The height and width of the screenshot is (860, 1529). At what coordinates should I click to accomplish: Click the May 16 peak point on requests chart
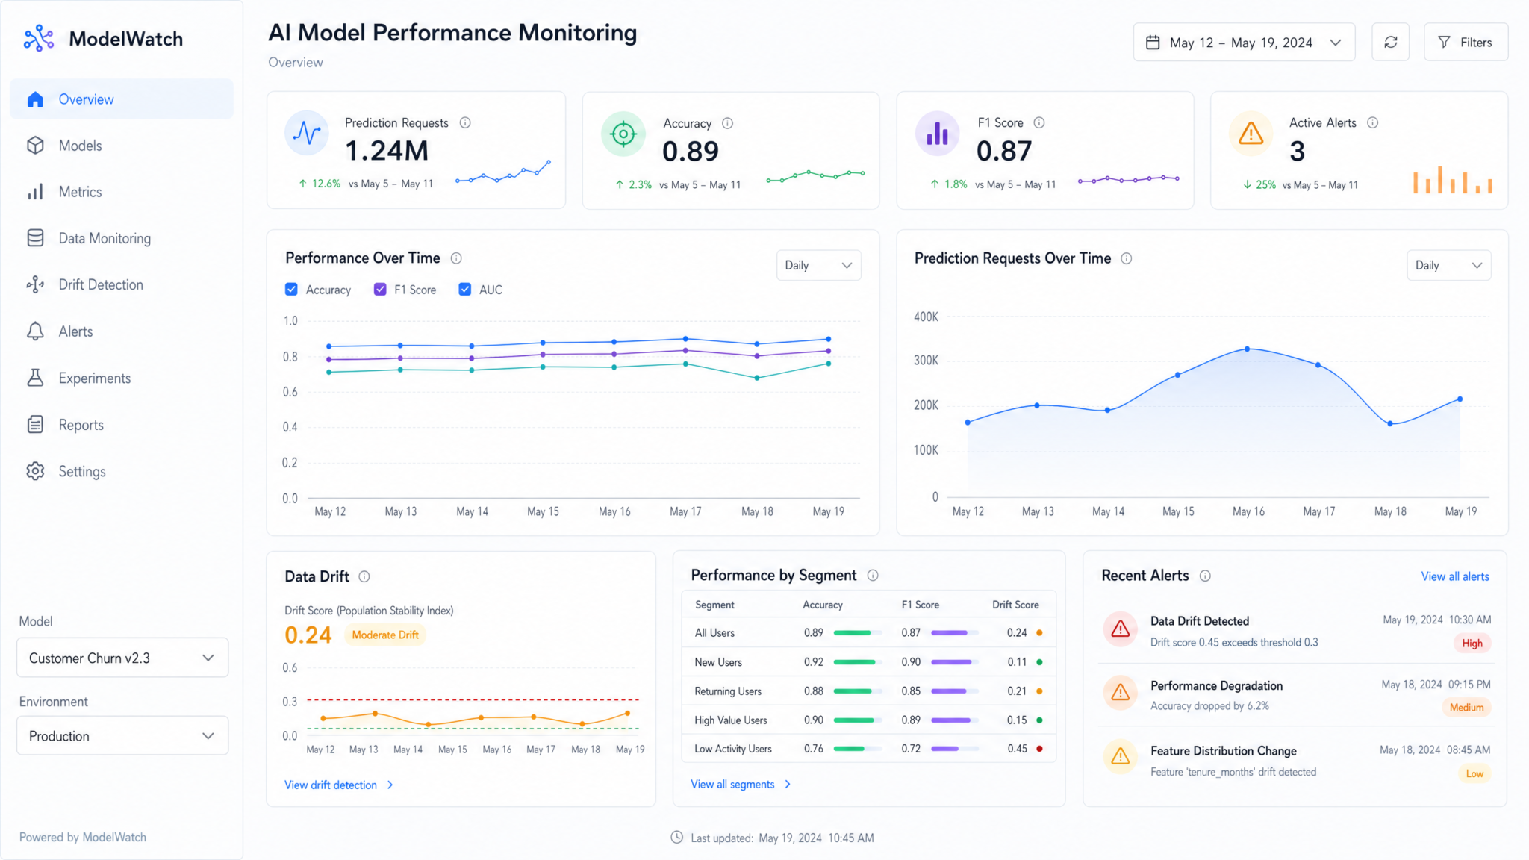pos(1247,349)
